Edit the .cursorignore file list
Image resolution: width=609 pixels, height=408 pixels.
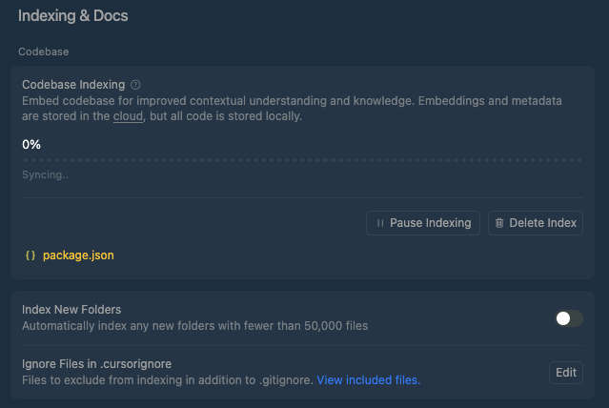(x=566, y=373)
